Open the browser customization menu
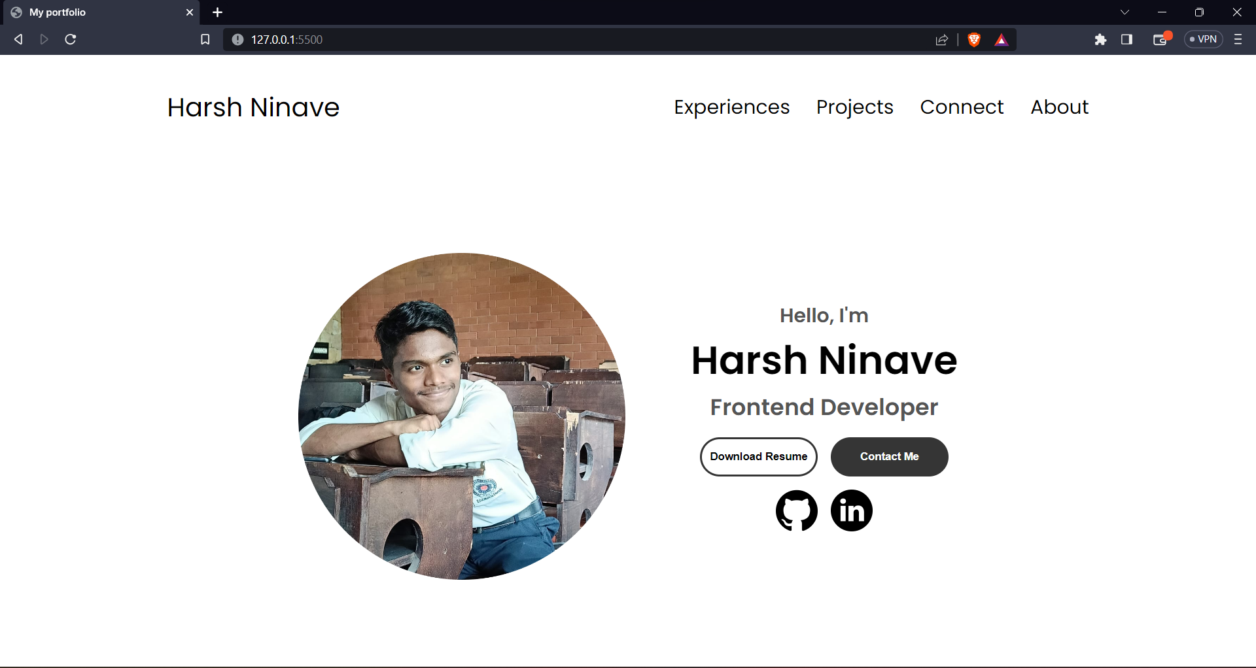Viewport: 1256px width, 668px height. click(x=1238, y=40)
